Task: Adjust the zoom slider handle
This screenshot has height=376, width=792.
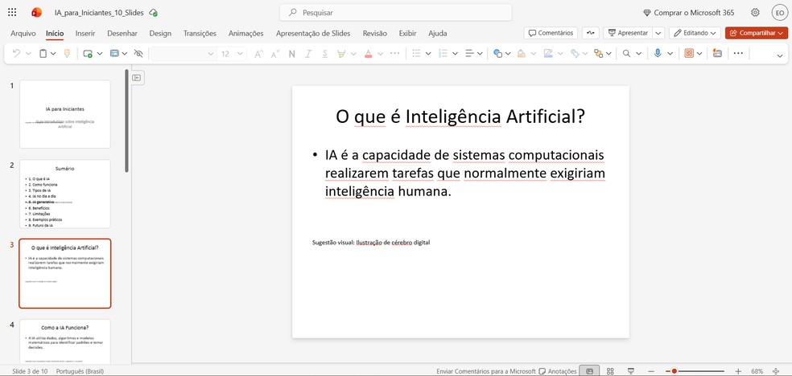Action: click(x=674, y=371)
